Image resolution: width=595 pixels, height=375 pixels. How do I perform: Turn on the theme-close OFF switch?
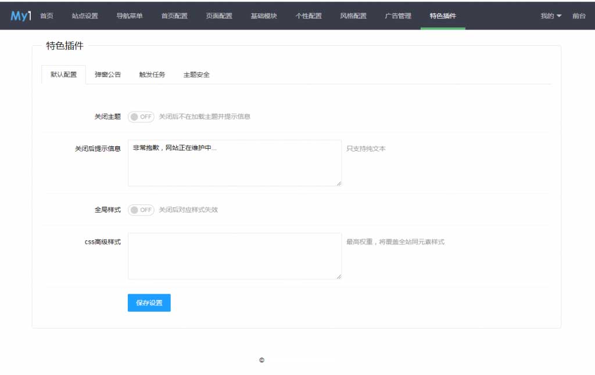pos(141,117)
